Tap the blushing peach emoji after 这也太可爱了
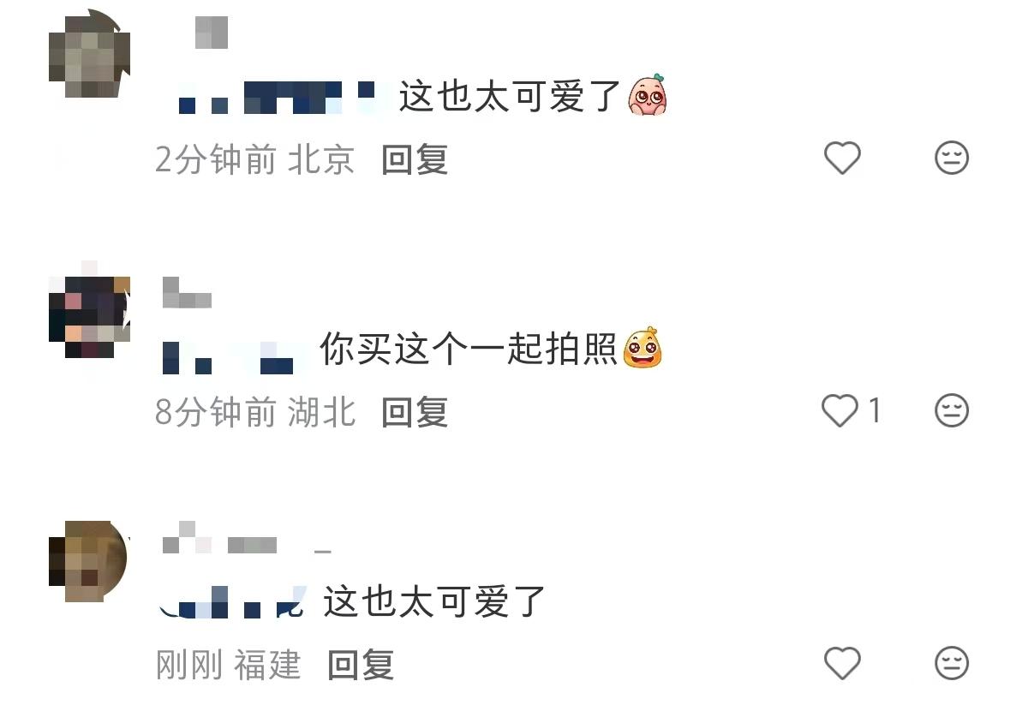The height and width of the screenshot is (717, 1028). (648, 95)
